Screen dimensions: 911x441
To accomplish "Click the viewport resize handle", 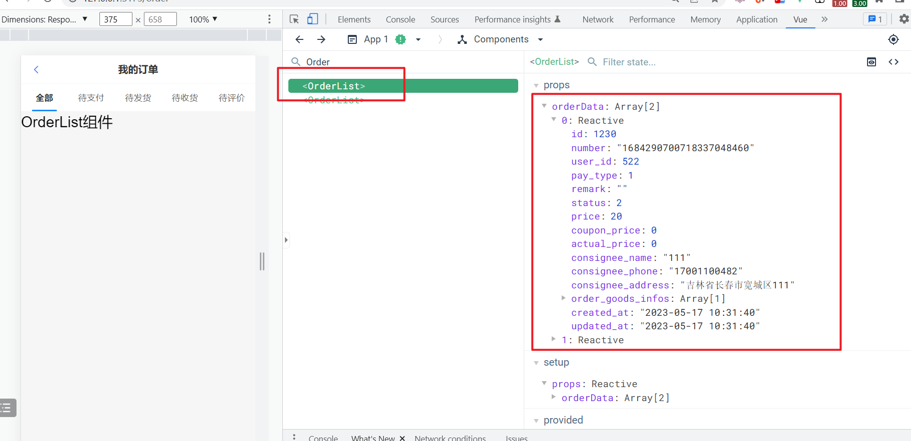I will (262, 261).
